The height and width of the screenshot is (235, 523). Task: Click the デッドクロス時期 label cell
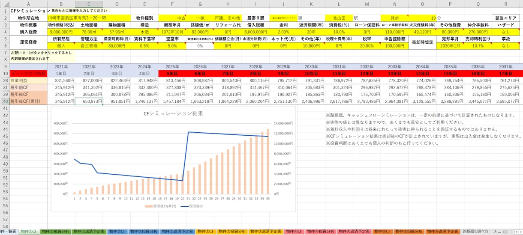pos(28,74)
